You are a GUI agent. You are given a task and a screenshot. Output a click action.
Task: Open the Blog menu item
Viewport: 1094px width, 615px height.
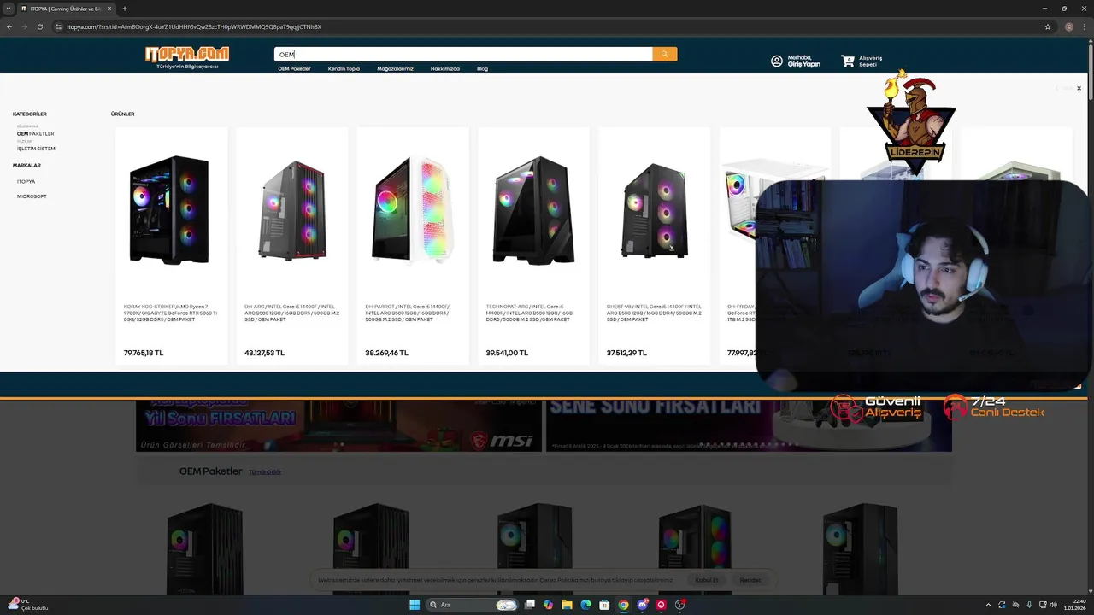pos(482,68)
